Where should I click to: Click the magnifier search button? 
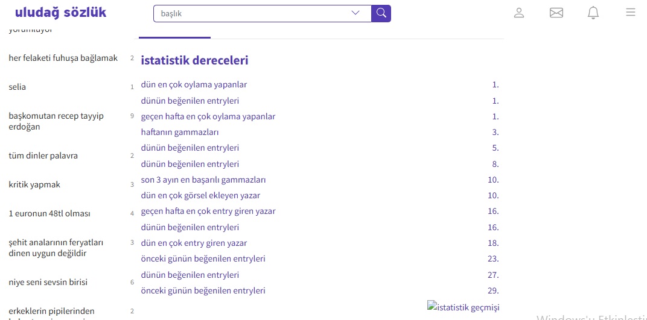click(381, 13)
